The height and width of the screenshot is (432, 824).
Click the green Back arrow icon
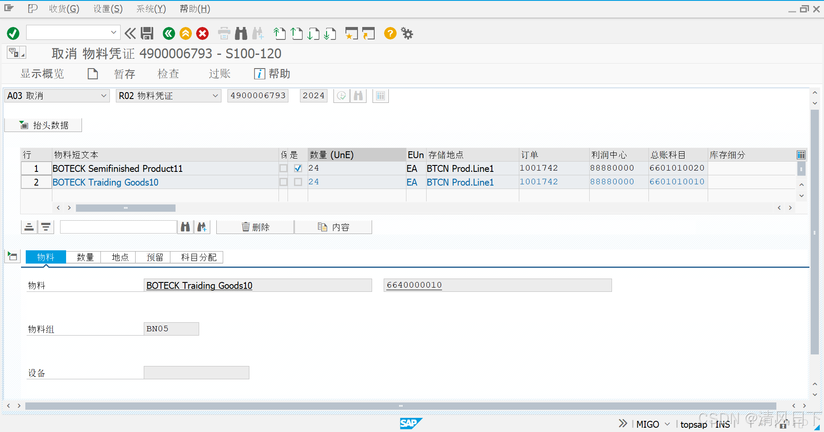[169, 33]
